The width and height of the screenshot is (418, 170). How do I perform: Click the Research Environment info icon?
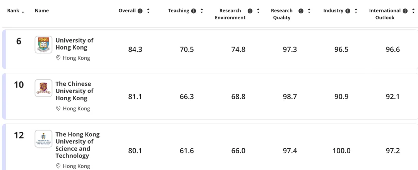[x=250, y=11]
